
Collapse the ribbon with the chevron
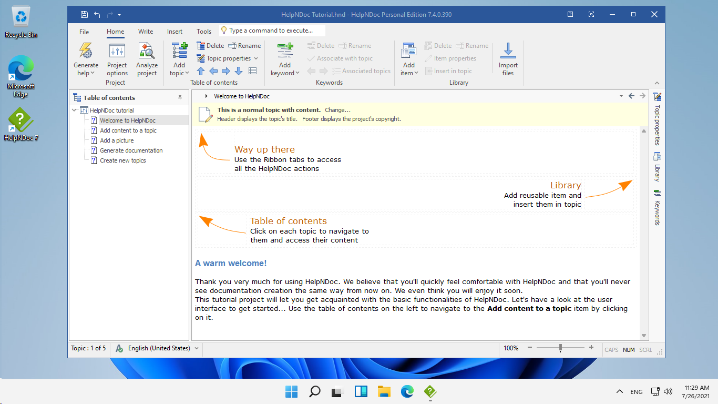click(657, 83)
